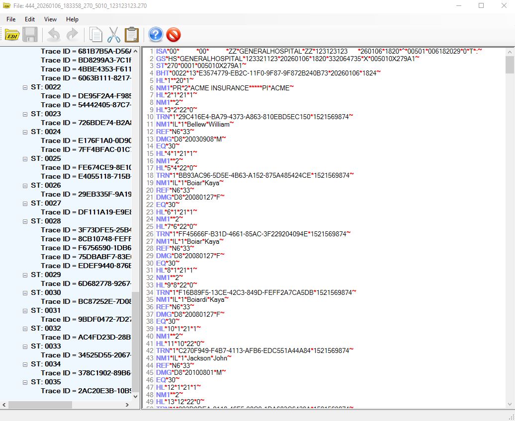Redo the last edit
Viewport: 515px width, 421px height.
tap(72, 35)
